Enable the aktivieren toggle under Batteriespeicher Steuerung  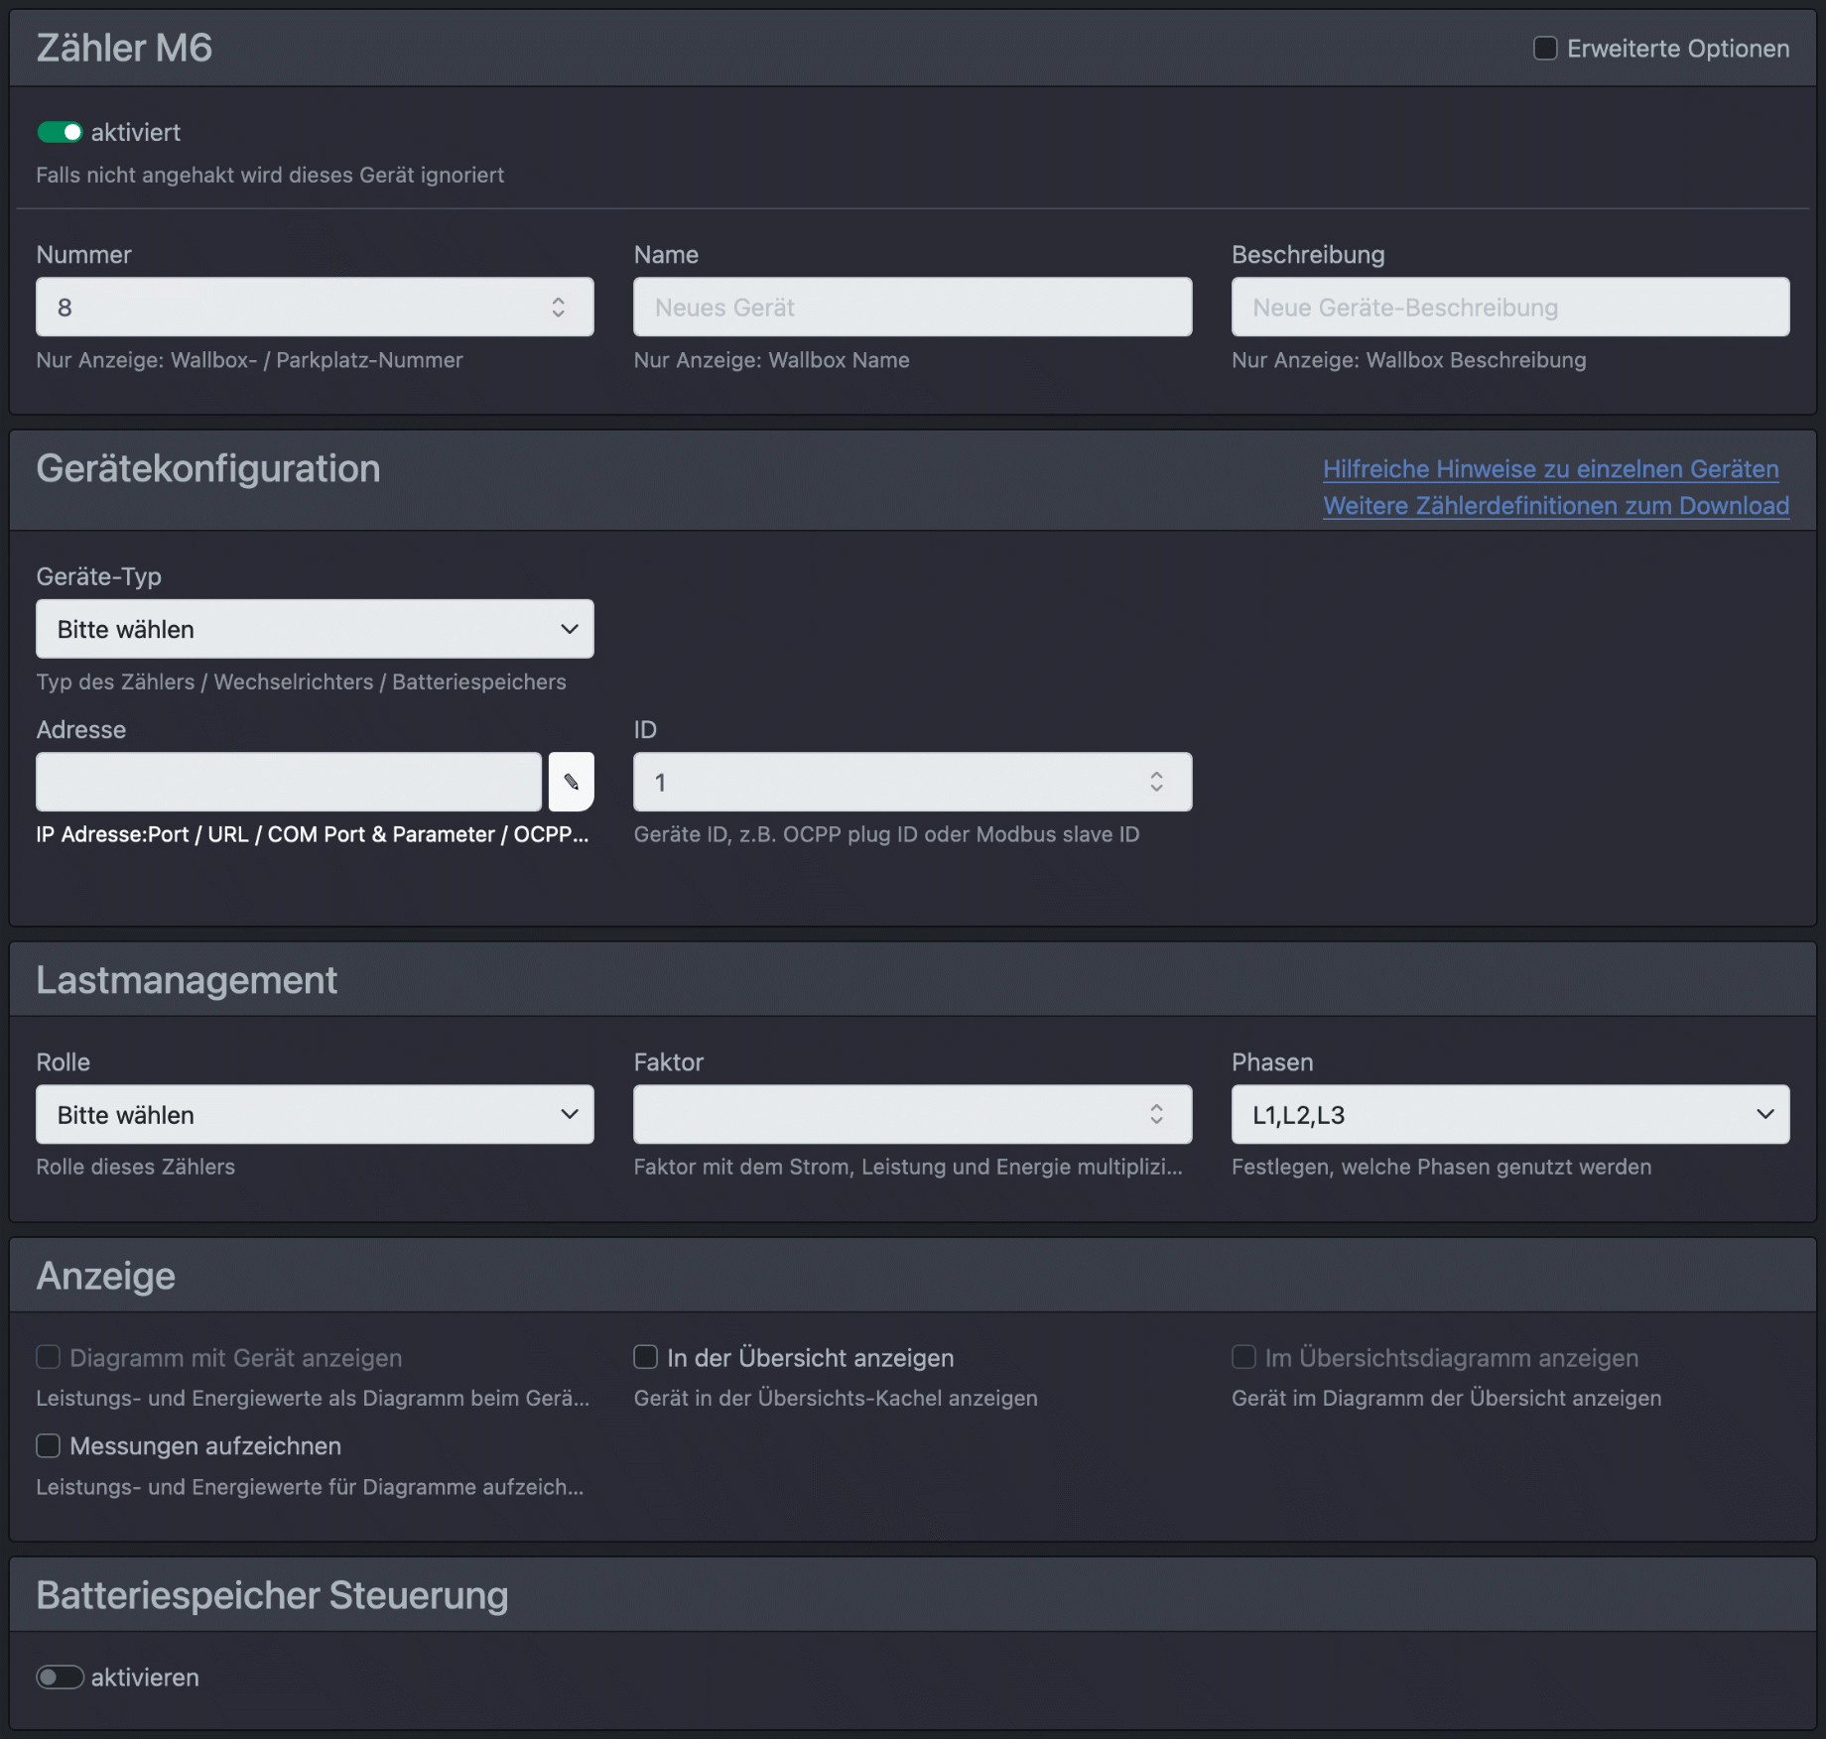coord(60,1677)
